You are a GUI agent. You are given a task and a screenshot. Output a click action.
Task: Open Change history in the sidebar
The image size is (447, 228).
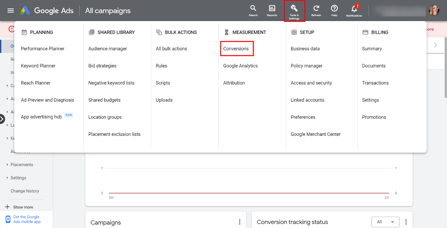[x=25, y=191]
